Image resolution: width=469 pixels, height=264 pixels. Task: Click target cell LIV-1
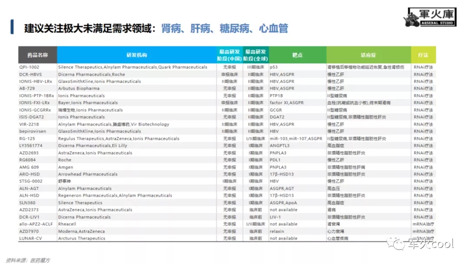[275, 217]
